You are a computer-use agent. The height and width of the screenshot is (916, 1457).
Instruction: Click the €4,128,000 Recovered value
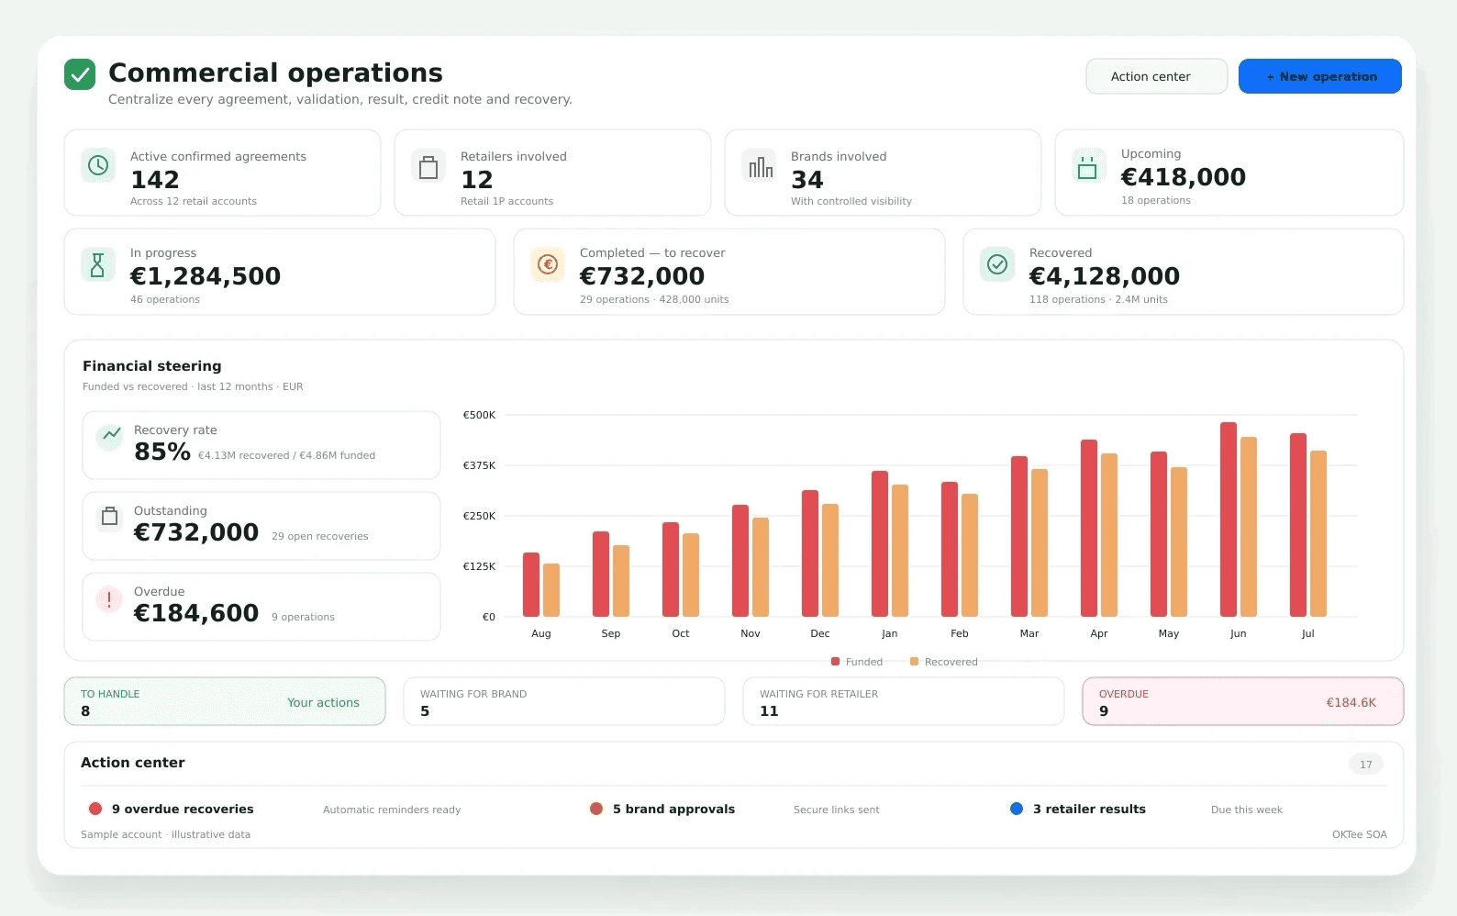pos(1105,276)
